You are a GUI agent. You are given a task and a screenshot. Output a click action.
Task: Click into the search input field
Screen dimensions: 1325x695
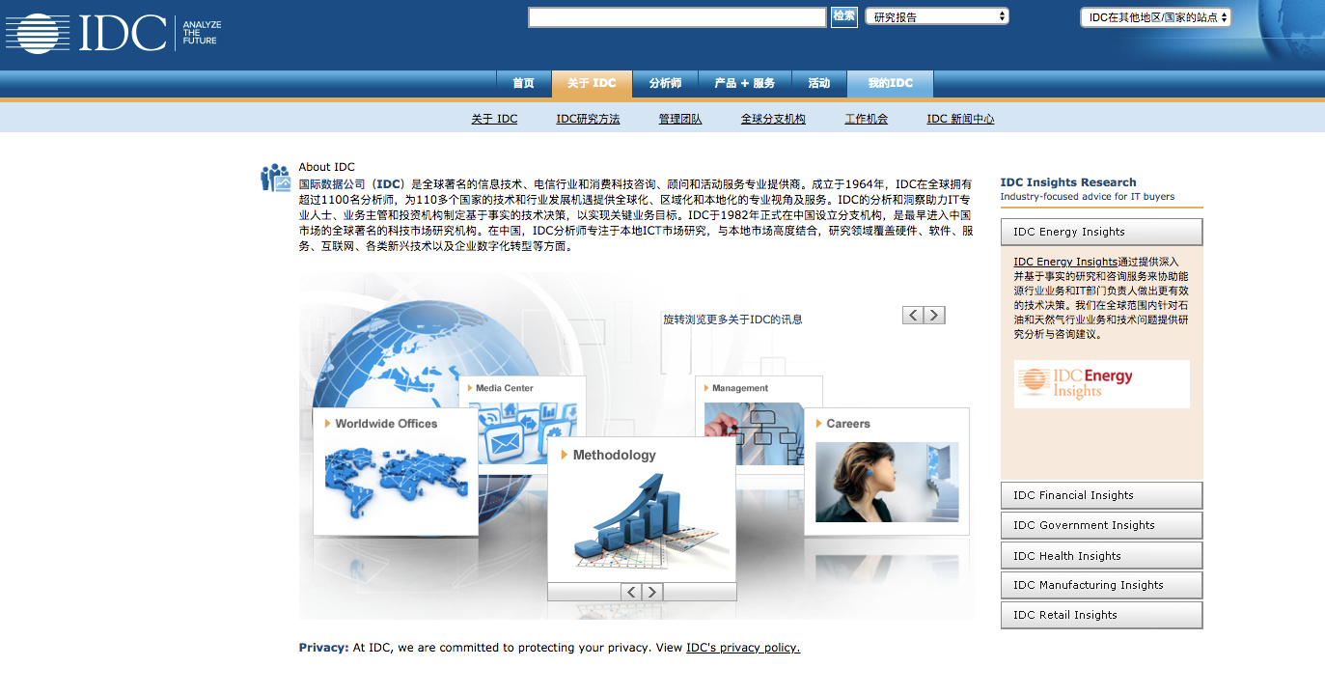(676, 17)
